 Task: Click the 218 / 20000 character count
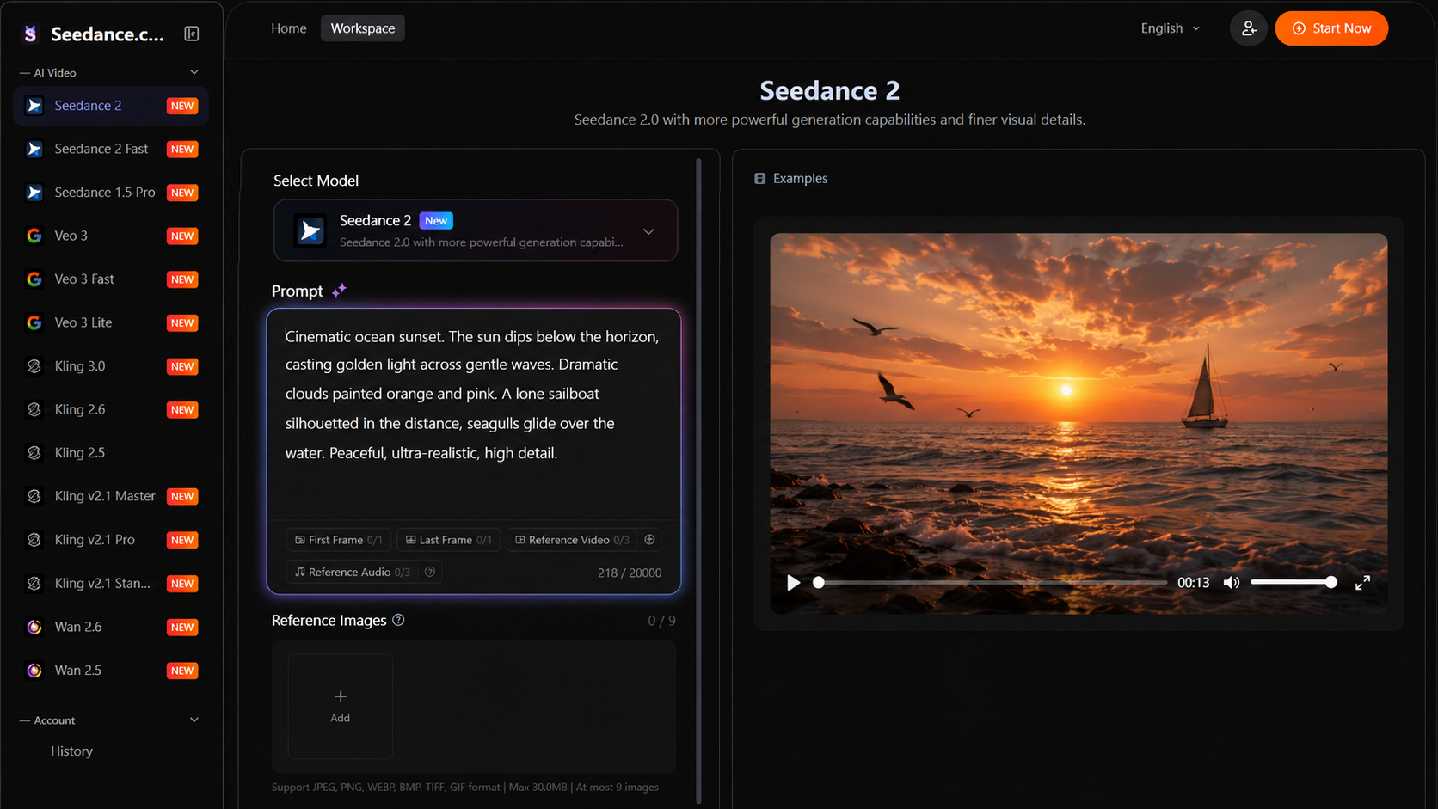coord(630,573)
